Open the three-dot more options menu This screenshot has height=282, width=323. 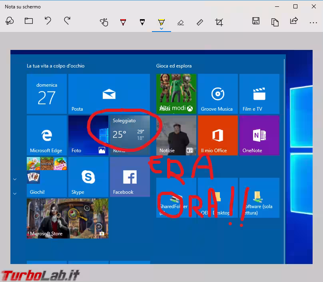(x=313, y=22)
